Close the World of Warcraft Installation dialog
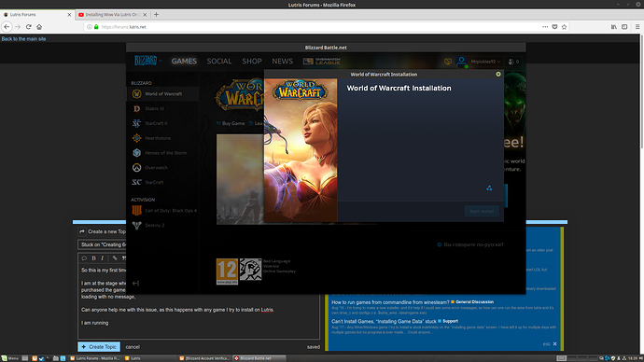 click(498, 75)
